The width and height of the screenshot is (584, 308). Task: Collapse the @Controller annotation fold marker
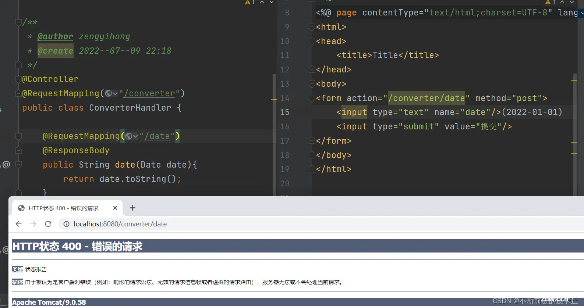[18, 79]
